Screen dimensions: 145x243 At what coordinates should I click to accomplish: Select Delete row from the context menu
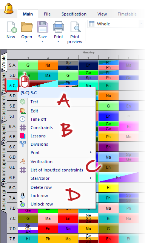pyautogui.click(x=41, y=187)
